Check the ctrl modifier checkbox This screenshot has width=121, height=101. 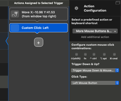point(94,54)
